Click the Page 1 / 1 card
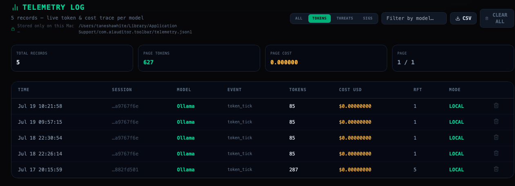The image size is (515, 186). click(x=453, y=58)
